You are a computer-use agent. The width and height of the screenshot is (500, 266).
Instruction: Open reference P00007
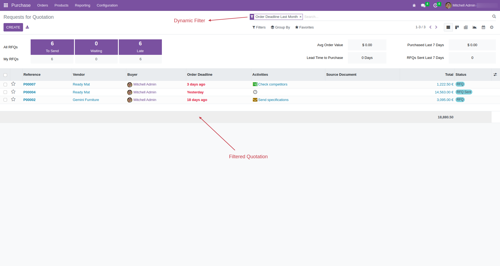[x=29, y=84]
